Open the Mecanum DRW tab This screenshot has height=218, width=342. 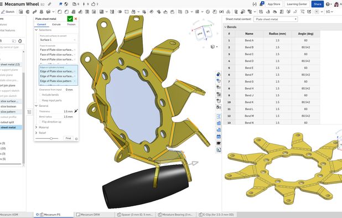(90, 215)
